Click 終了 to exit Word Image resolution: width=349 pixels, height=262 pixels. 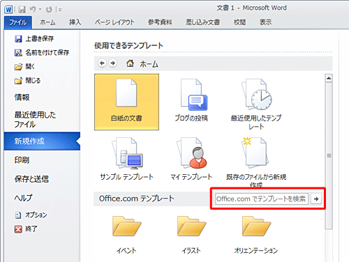(x=26, y=229)
